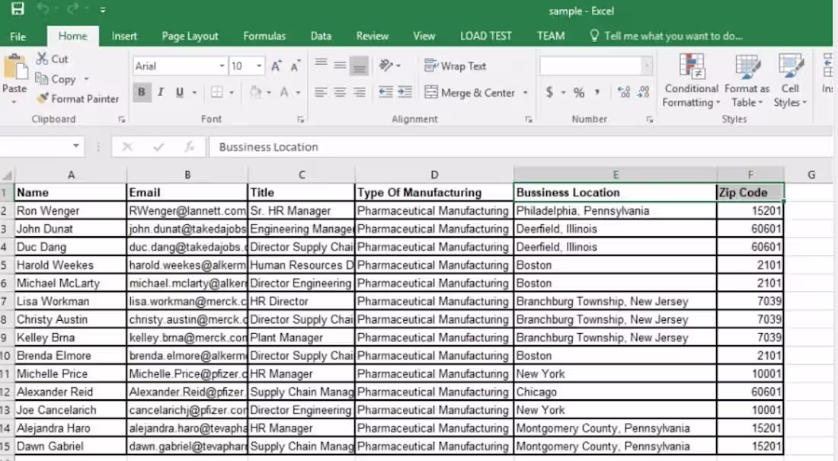Click Center alignment icon
The image size is (838, 461).
click(340, 92)
